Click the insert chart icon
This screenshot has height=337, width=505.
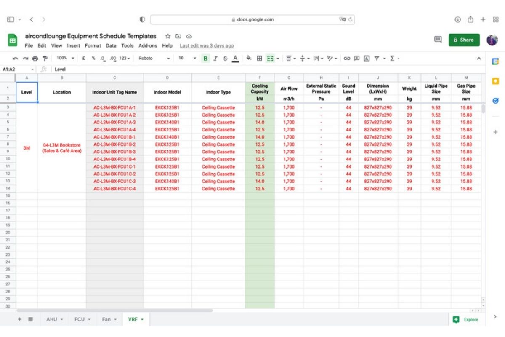tap(367, 59)
